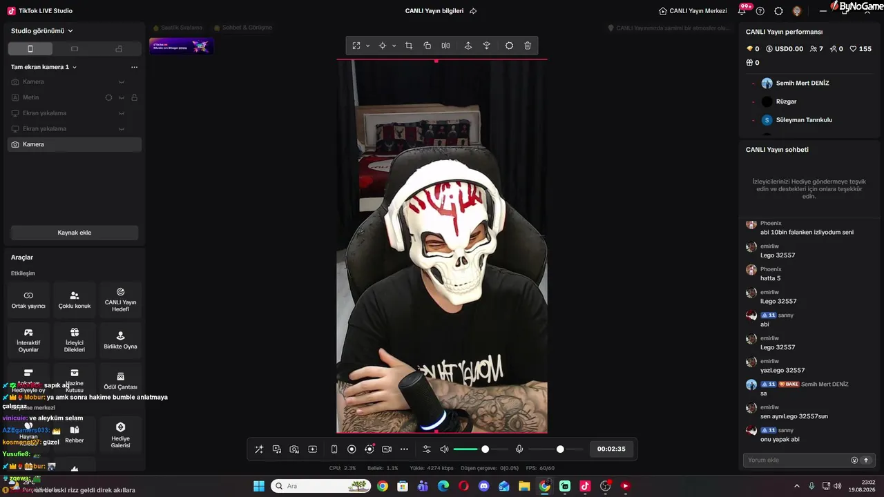Open settings for the Metin source
This screenshot has width=884, height=497.
click(x=108, y=97)
